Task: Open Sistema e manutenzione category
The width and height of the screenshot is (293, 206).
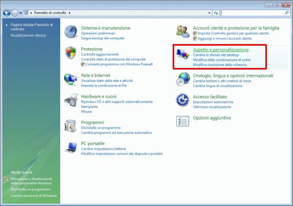Action: click(x=105, y=28)
